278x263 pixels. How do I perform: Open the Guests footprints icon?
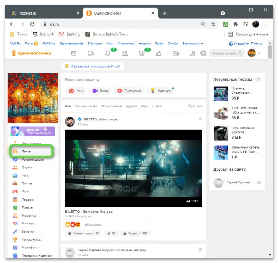coord(141,54)
